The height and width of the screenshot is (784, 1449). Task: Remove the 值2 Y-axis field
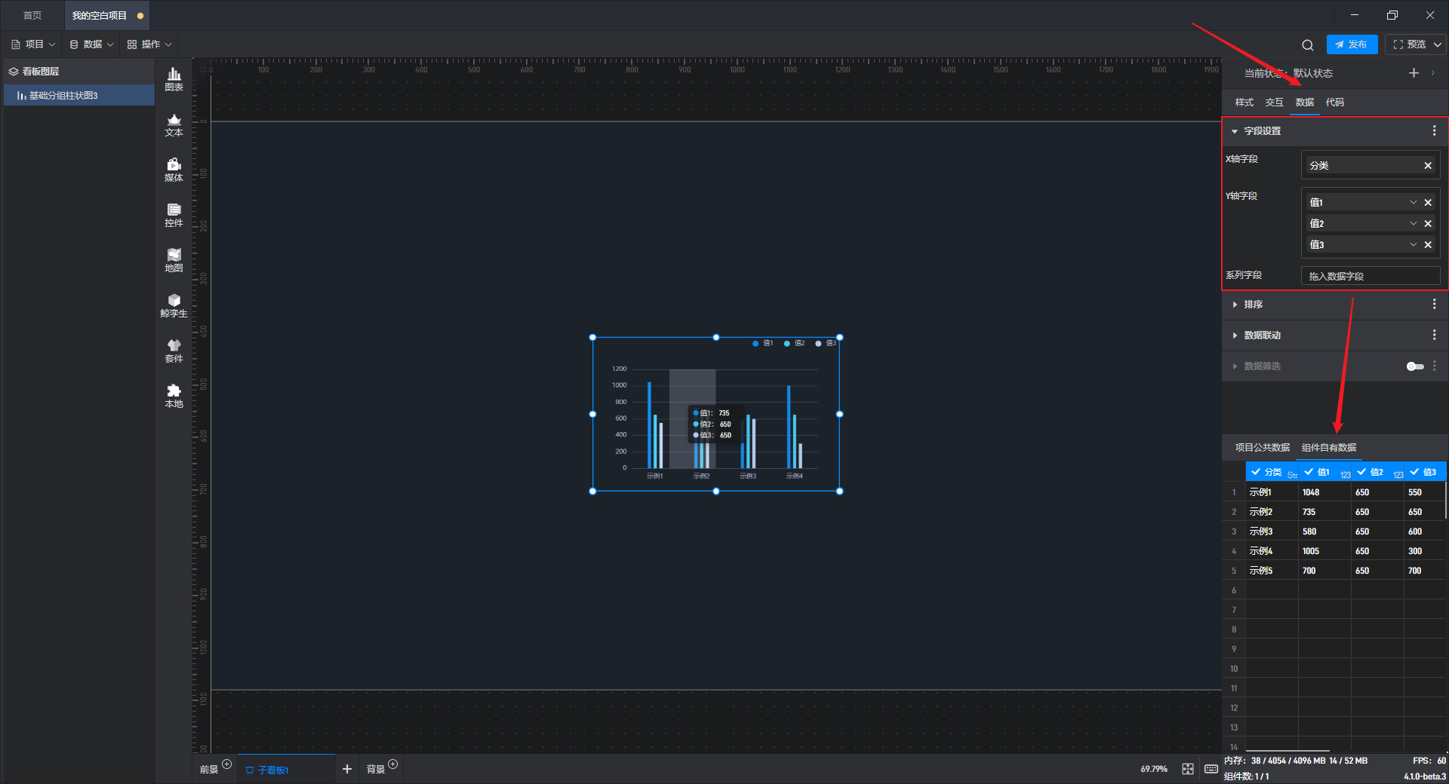click(1428, 224)
